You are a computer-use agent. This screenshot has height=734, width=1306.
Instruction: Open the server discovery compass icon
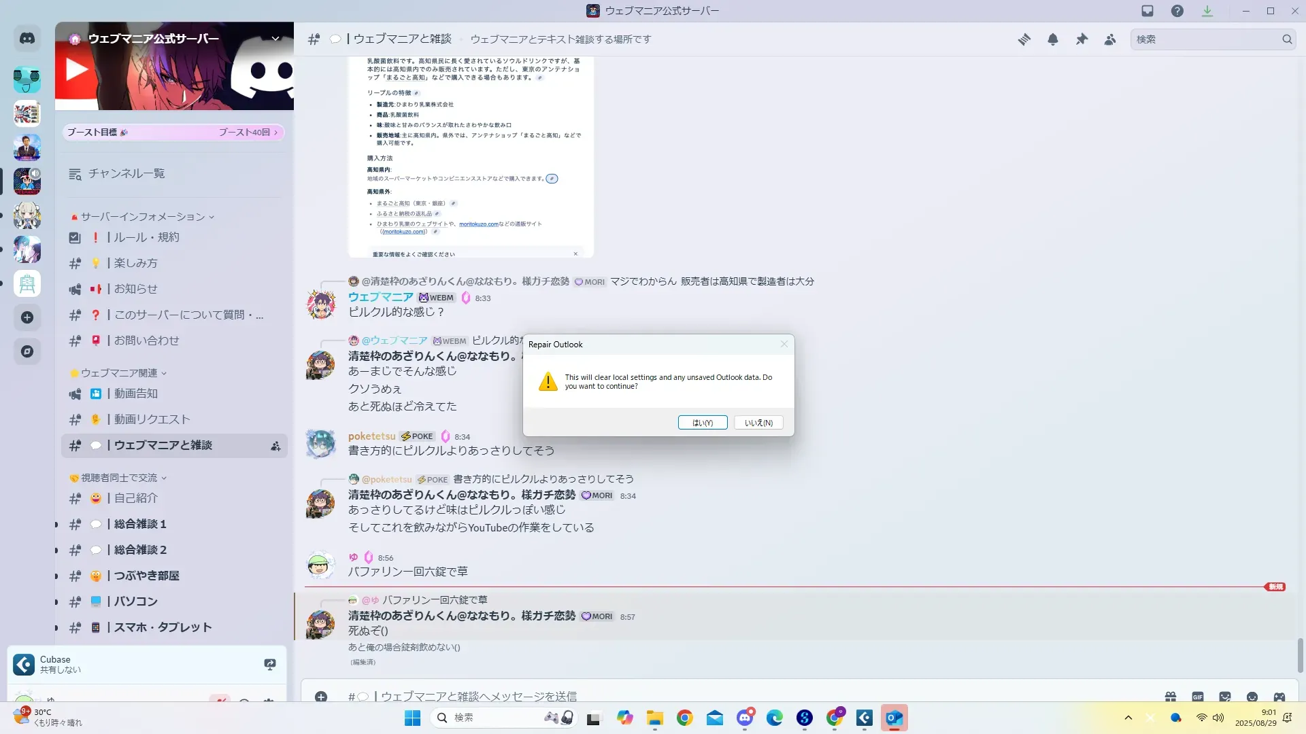27,351
